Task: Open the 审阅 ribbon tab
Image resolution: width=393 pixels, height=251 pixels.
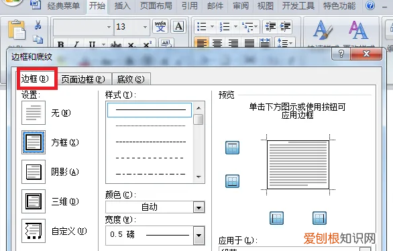Action: tap(241, 6)
